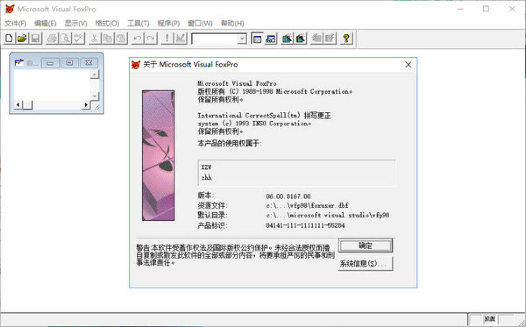The width and height of the screenshot is (526, 327).
Task: Click the Run (!) icon on the toolbar
Action: pyautogui.click(x=167, y=39)
